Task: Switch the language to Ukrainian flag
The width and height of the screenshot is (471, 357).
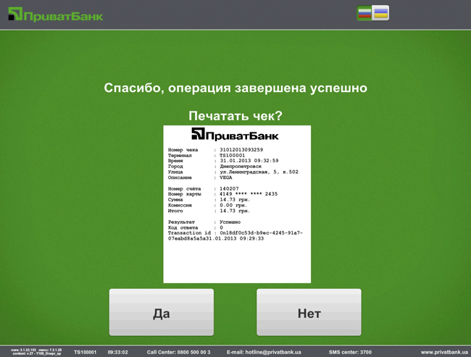Action: 380,13
